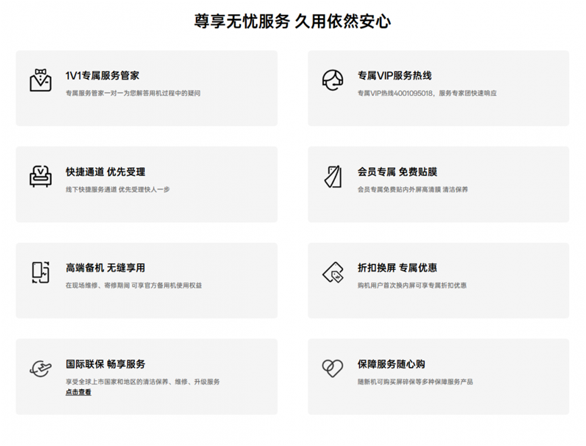Click the screen film protector icon
Image resolution: width=586 pixels, height=446 pixels.
pyautogui.click(x=333, y=176)
